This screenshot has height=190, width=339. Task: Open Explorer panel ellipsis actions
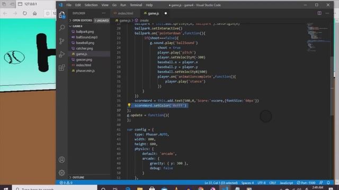point(104,13)
